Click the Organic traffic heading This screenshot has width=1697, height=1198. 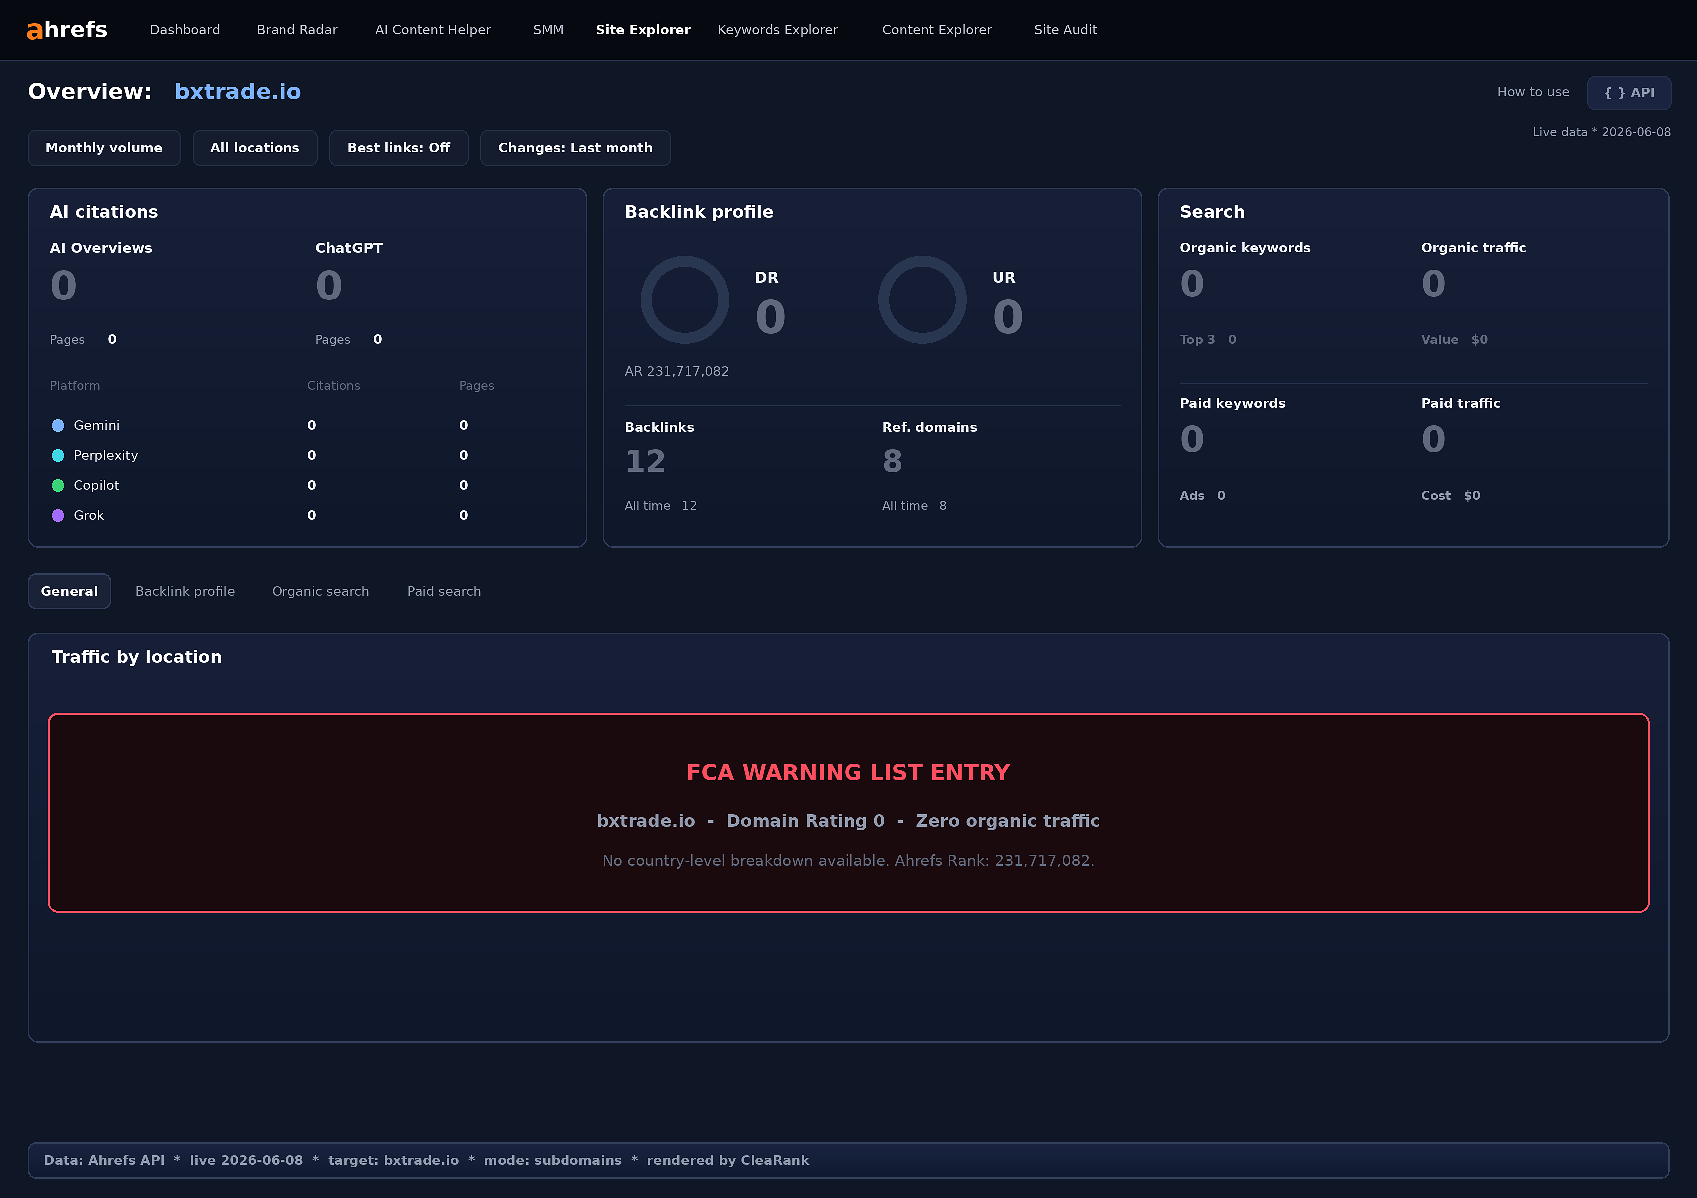coord(1473,248)
